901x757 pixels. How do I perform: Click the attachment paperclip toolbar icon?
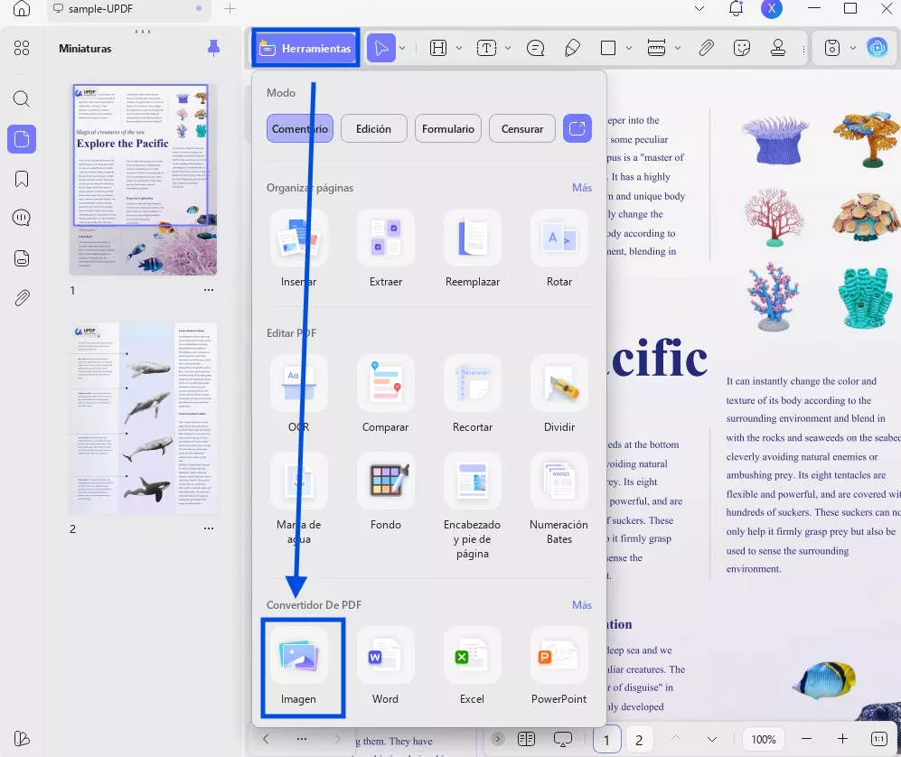tap(706, 48)
